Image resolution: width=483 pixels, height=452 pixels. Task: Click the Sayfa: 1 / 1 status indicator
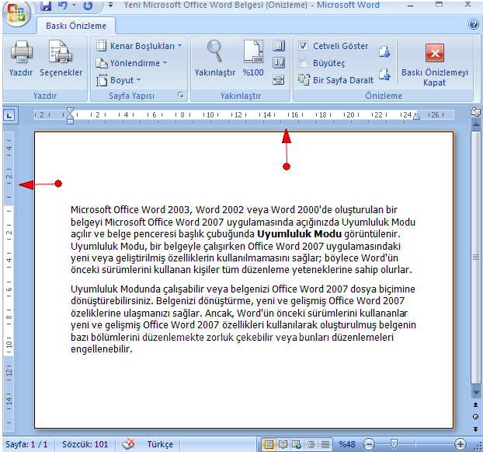point(26,444)
